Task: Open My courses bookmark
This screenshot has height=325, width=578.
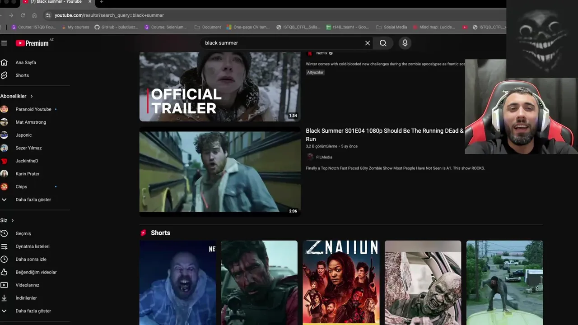Action: coord(75,27)
